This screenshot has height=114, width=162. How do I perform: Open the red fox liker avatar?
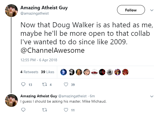125,72
